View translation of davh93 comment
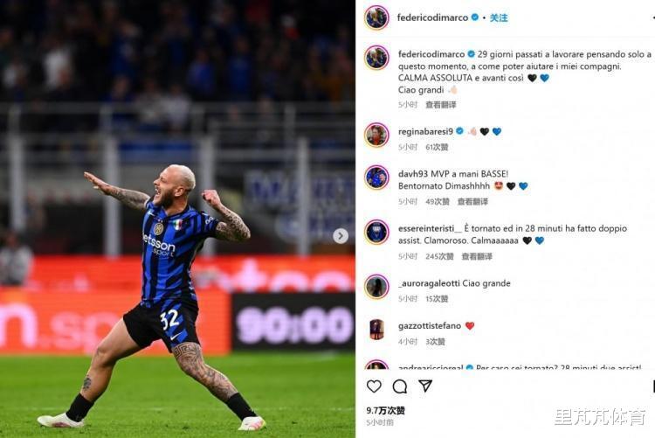 click(472, 202)
